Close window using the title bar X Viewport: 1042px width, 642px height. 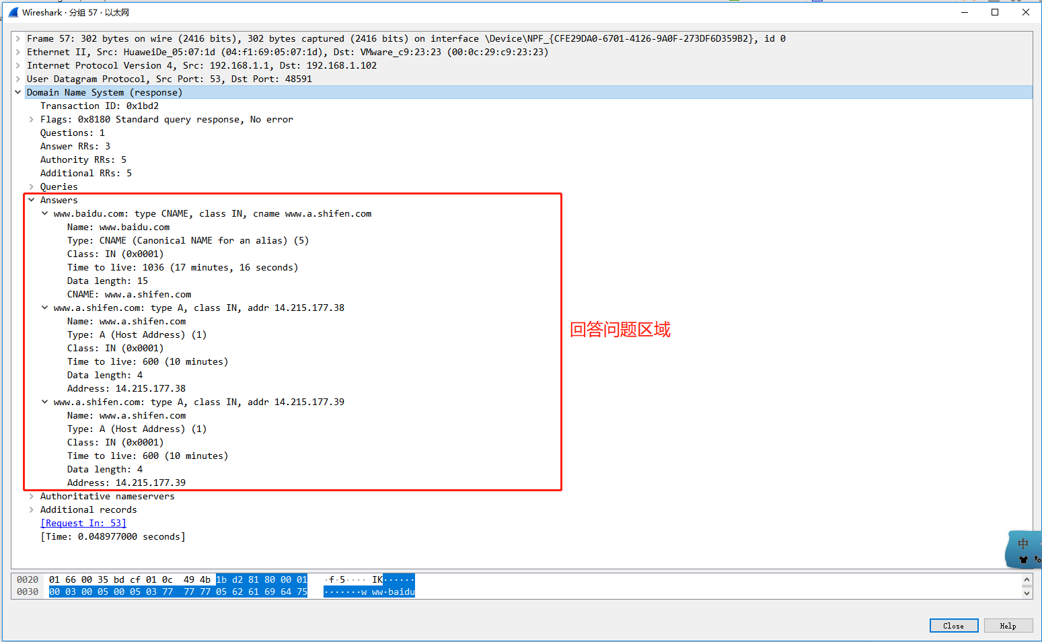click(x=1026, y=12)
